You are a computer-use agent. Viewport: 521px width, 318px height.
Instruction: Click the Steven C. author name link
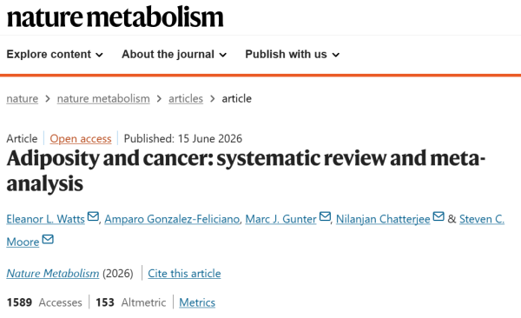pyautogui.click(x=482, y=219)
